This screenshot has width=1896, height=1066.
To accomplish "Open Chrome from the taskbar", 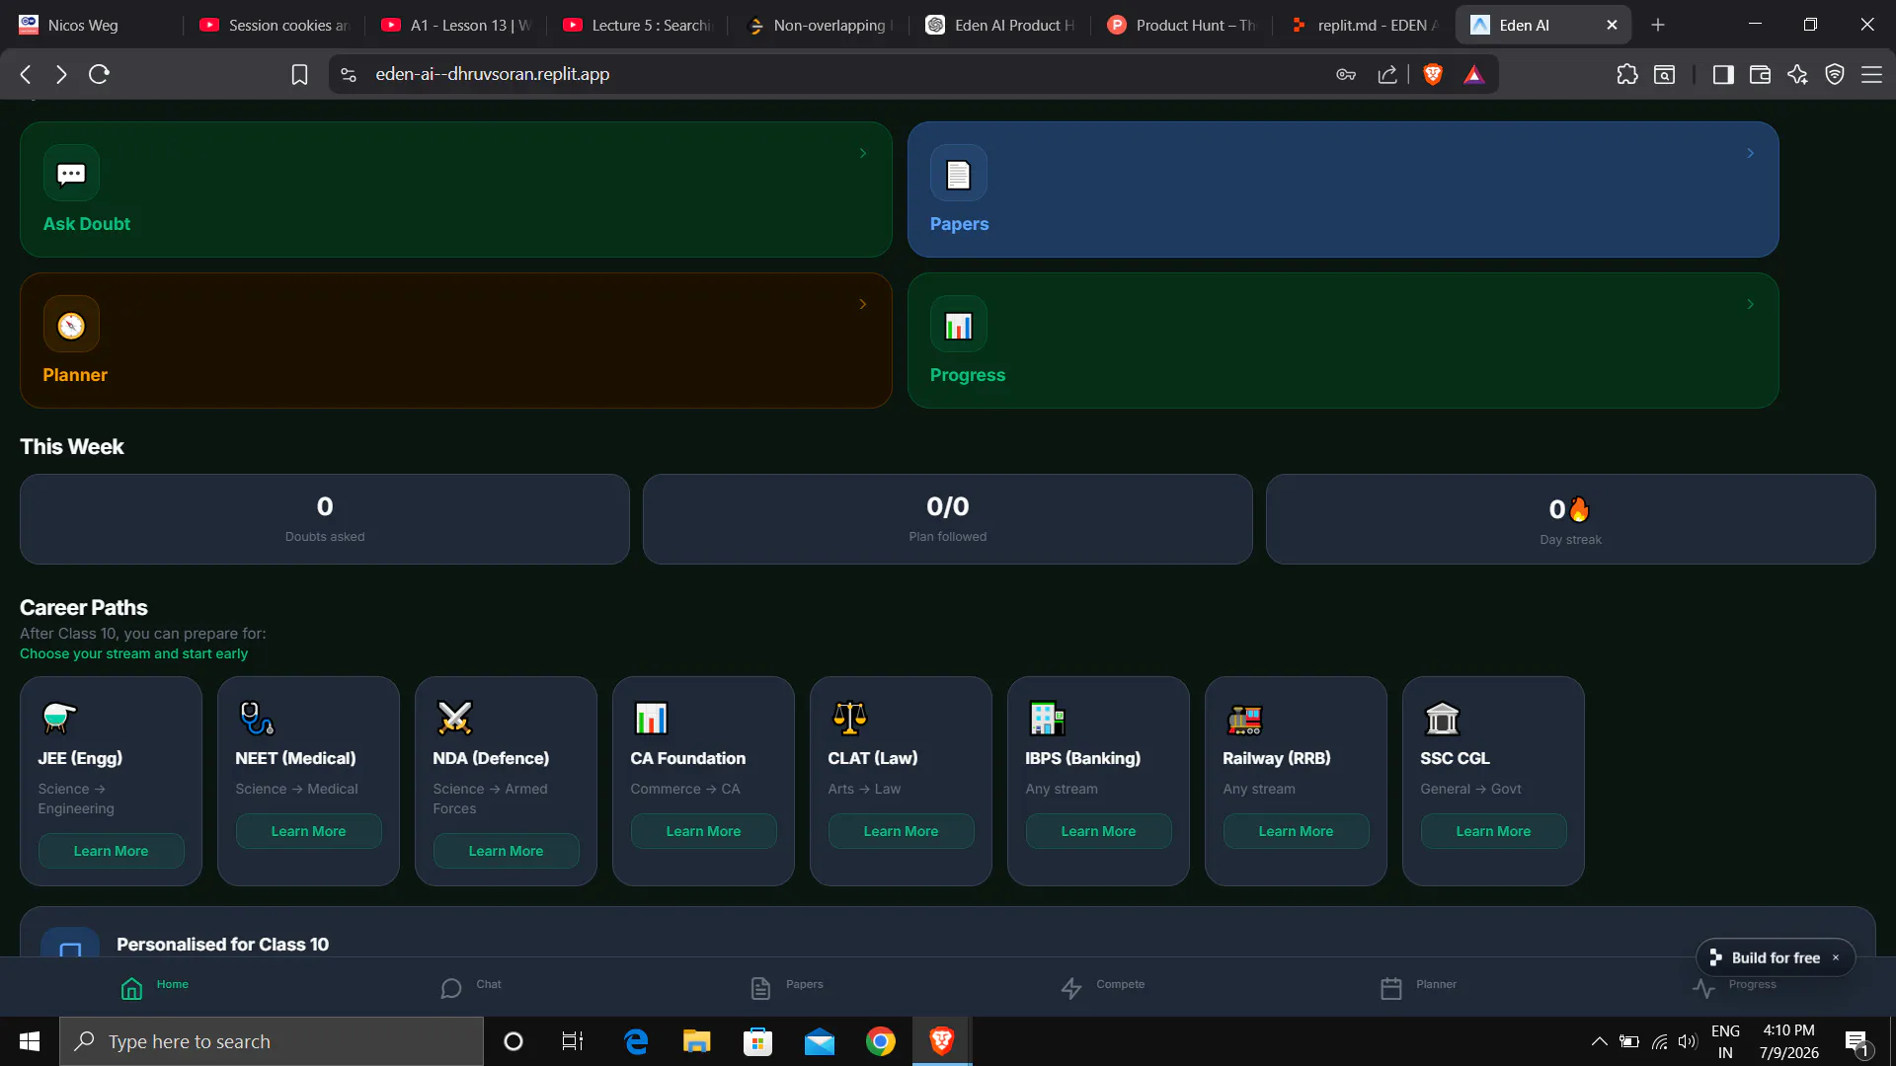I will tap(880, 1041).
